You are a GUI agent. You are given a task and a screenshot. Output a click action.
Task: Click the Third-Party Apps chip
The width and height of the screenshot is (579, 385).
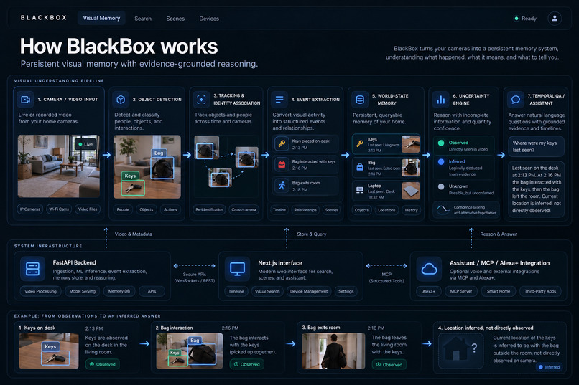pos(540,291)
